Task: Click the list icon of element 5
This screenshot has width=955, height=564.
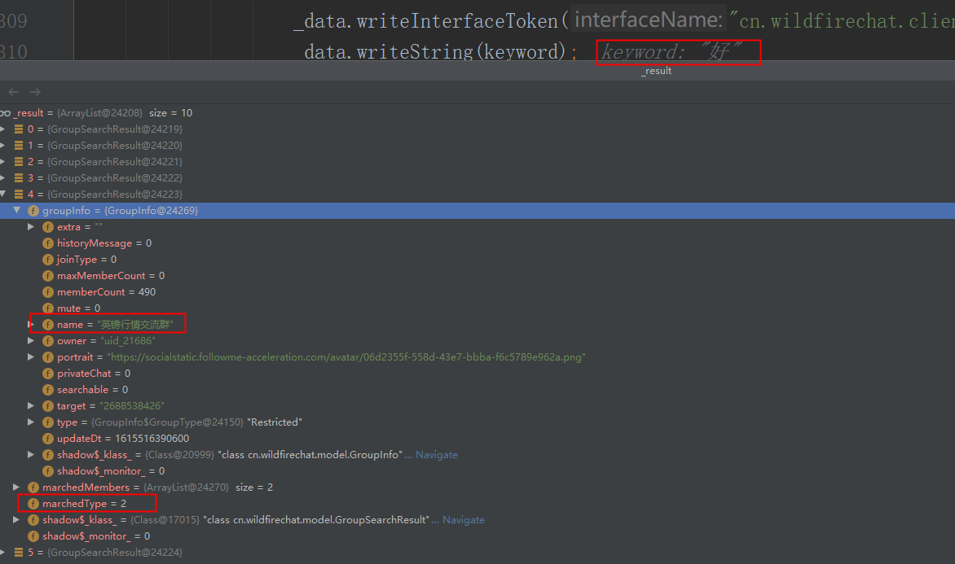Action: pyautogui.click(x=18, y=552)
